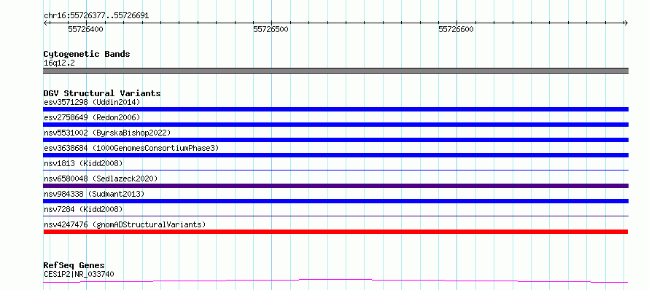This screenshot has height=290, width=649.
Task: Select the magenta CES1P2 gene line
Action: (335, 281)
